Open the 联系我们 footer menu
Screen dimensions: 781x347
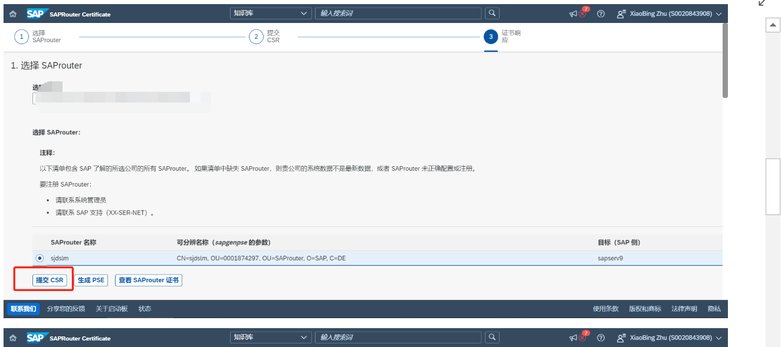click(22, 308)
